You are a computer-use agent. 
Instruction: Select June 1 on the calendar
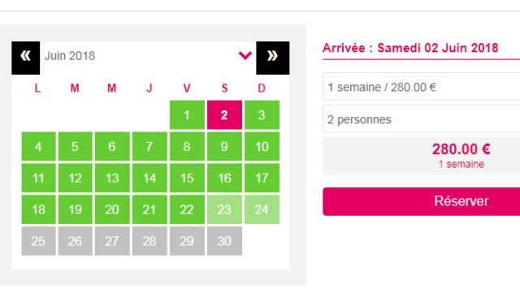tap(187, 115)
